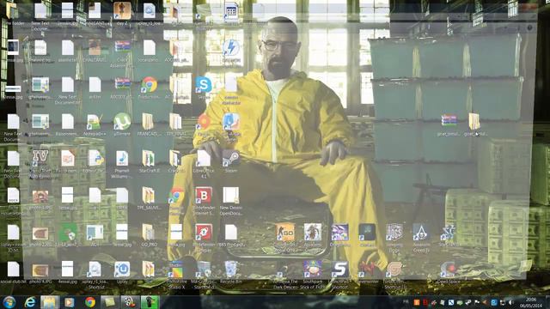Screen dimensions: 550x309
Task: Open Sticky Notes from the taskbar
Action: click(x=110, y=302)
